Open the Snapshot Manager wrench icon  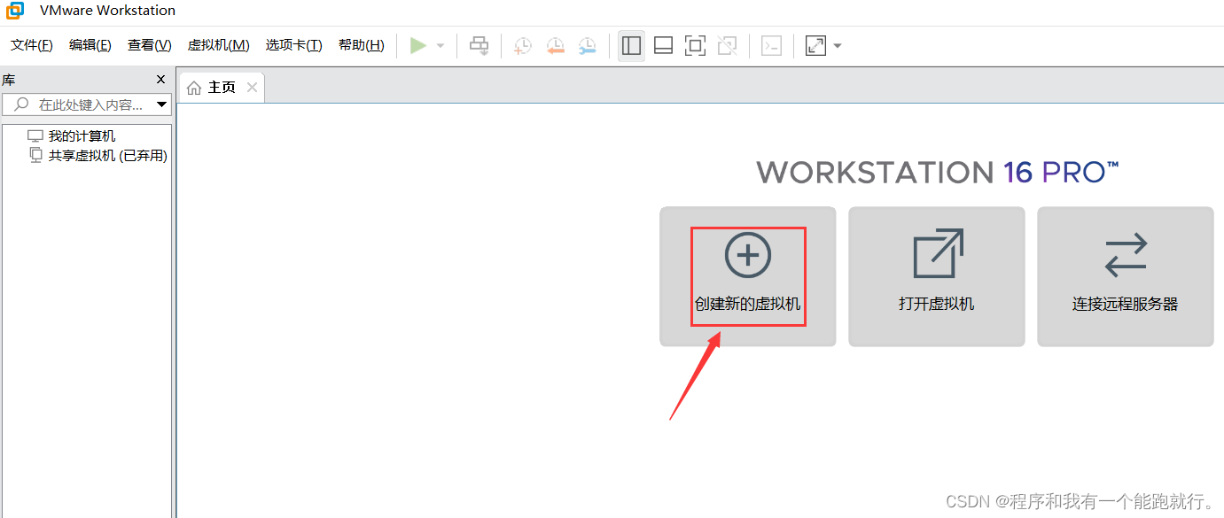point(588,45)
